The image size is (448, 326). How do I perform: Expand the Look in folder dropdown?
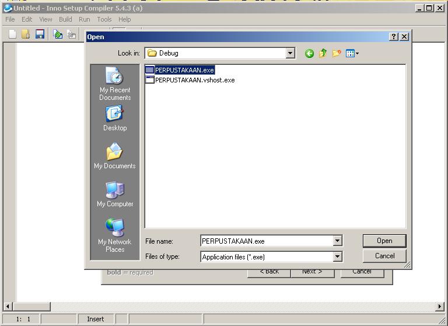(x=290, y=53)
